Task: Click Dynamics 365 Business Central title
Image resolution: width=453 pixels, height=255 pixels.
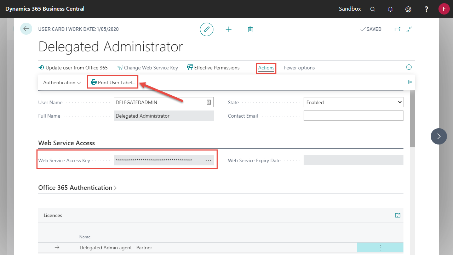Action: pyautogui.click(x=45, y=8)
